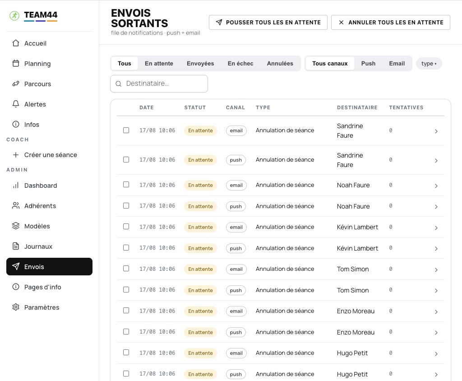Screen dimensions: 462x381
Task: Expand the Sandrine Faure email row chevron
Action: coord(436,131)
